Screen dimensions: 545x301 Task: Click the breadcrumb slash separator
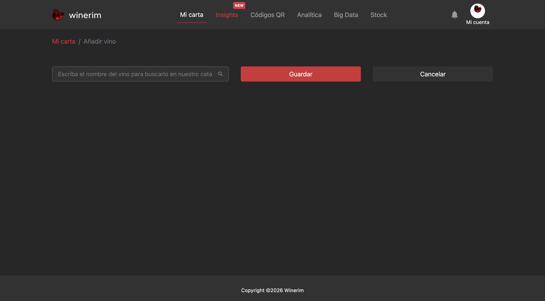tap(79, 42)
